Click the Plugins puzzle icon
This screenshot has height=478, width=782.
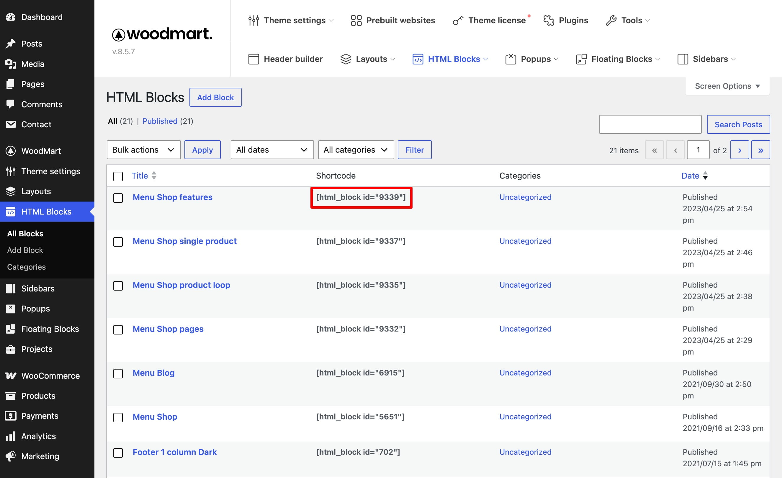pos(549,20)
